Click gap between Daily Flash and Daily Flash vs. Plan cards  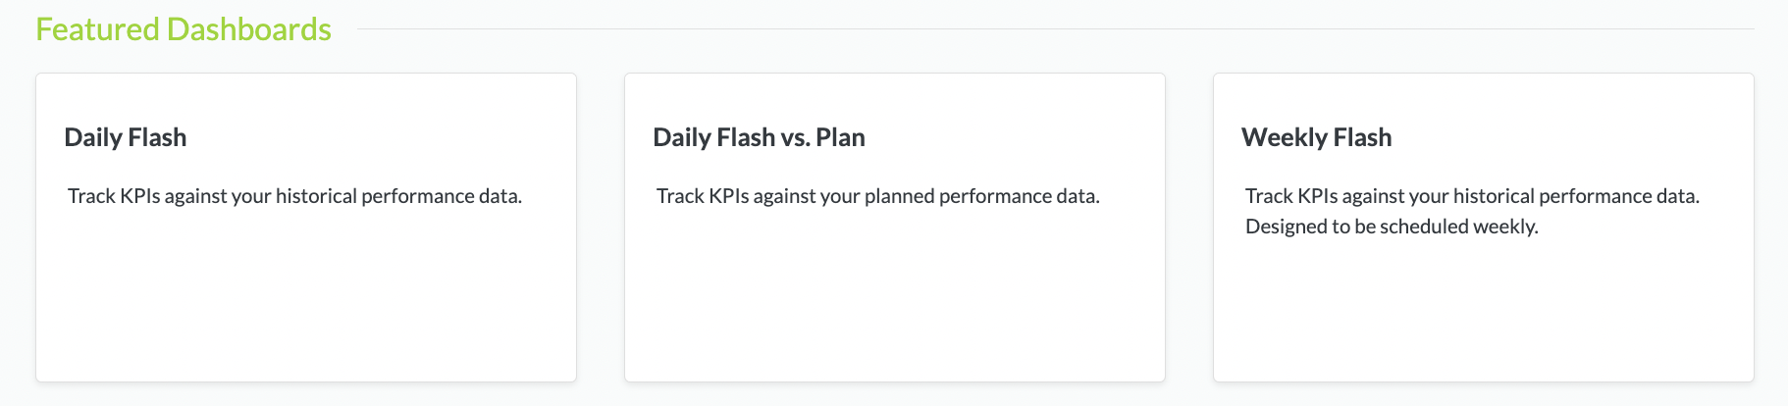(x=601, y=228)
